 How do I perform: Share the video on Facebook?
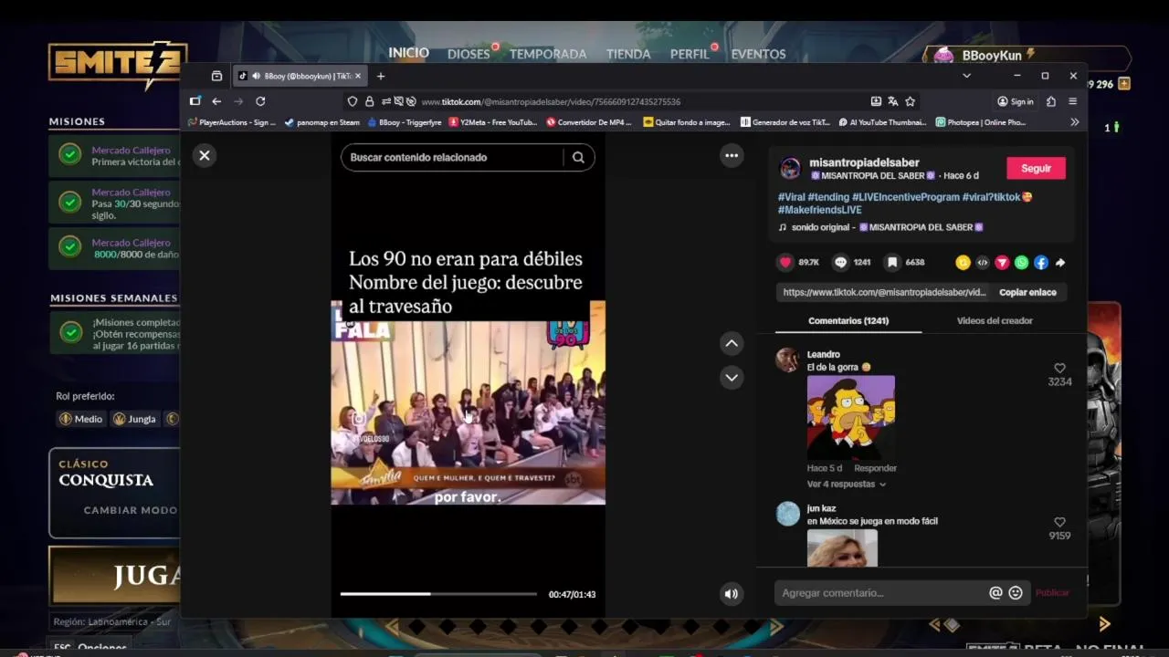[1041, 263]
